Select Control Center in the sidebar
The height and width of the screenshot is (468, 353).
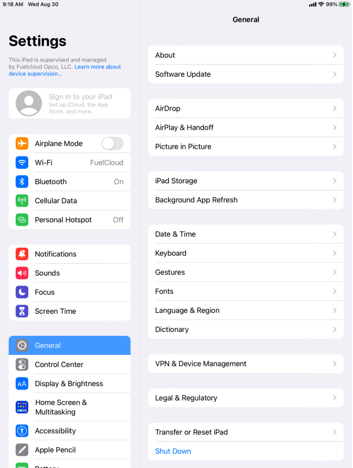[70, 365]
